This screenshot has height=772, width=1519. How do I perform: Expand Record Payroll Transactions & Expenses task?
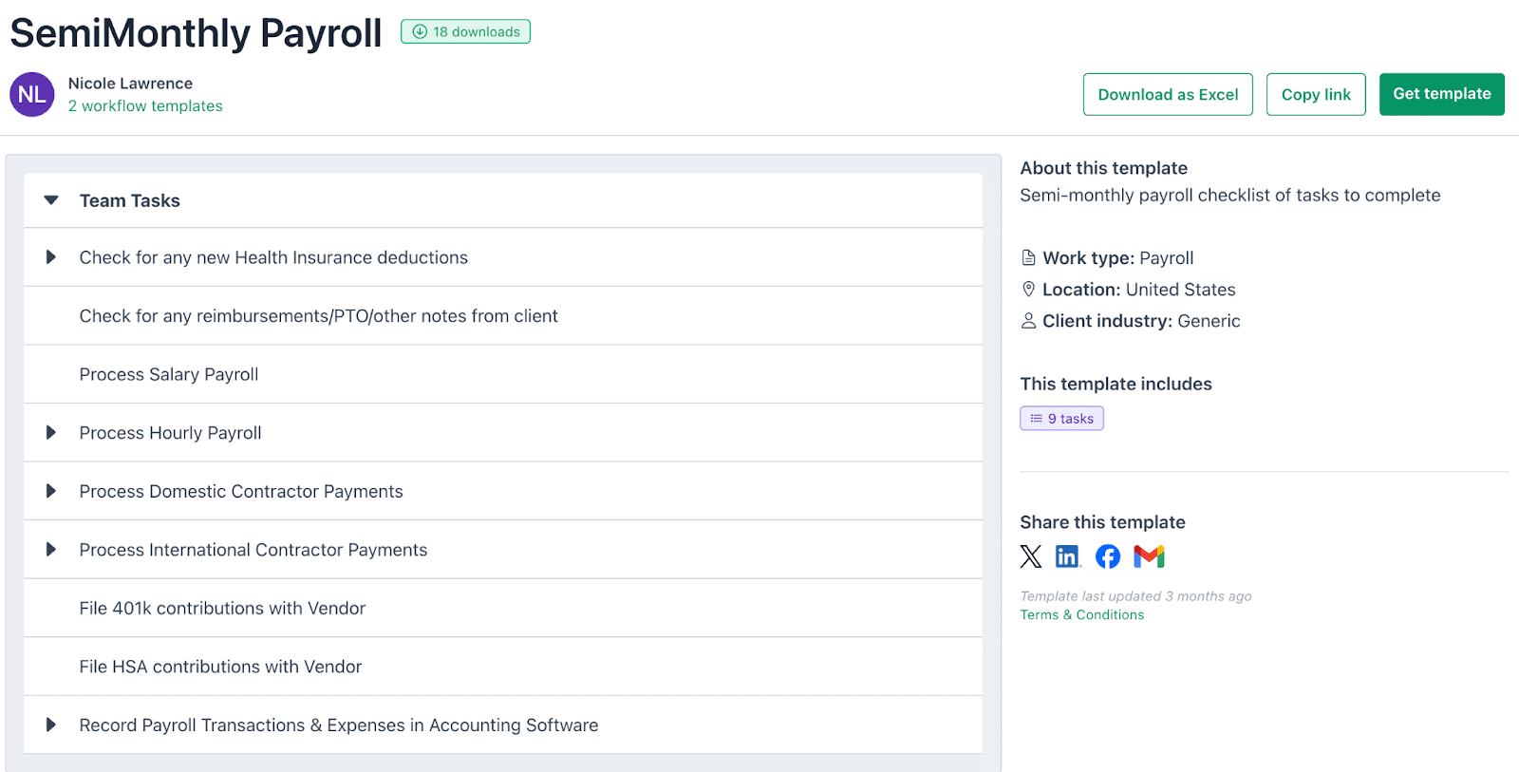coord(51,725)
